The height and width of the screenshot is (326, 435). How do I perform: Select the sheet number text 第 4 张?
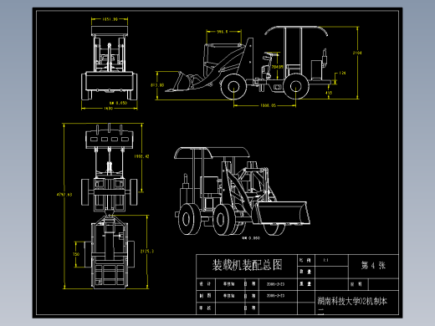tap(373, 265)
